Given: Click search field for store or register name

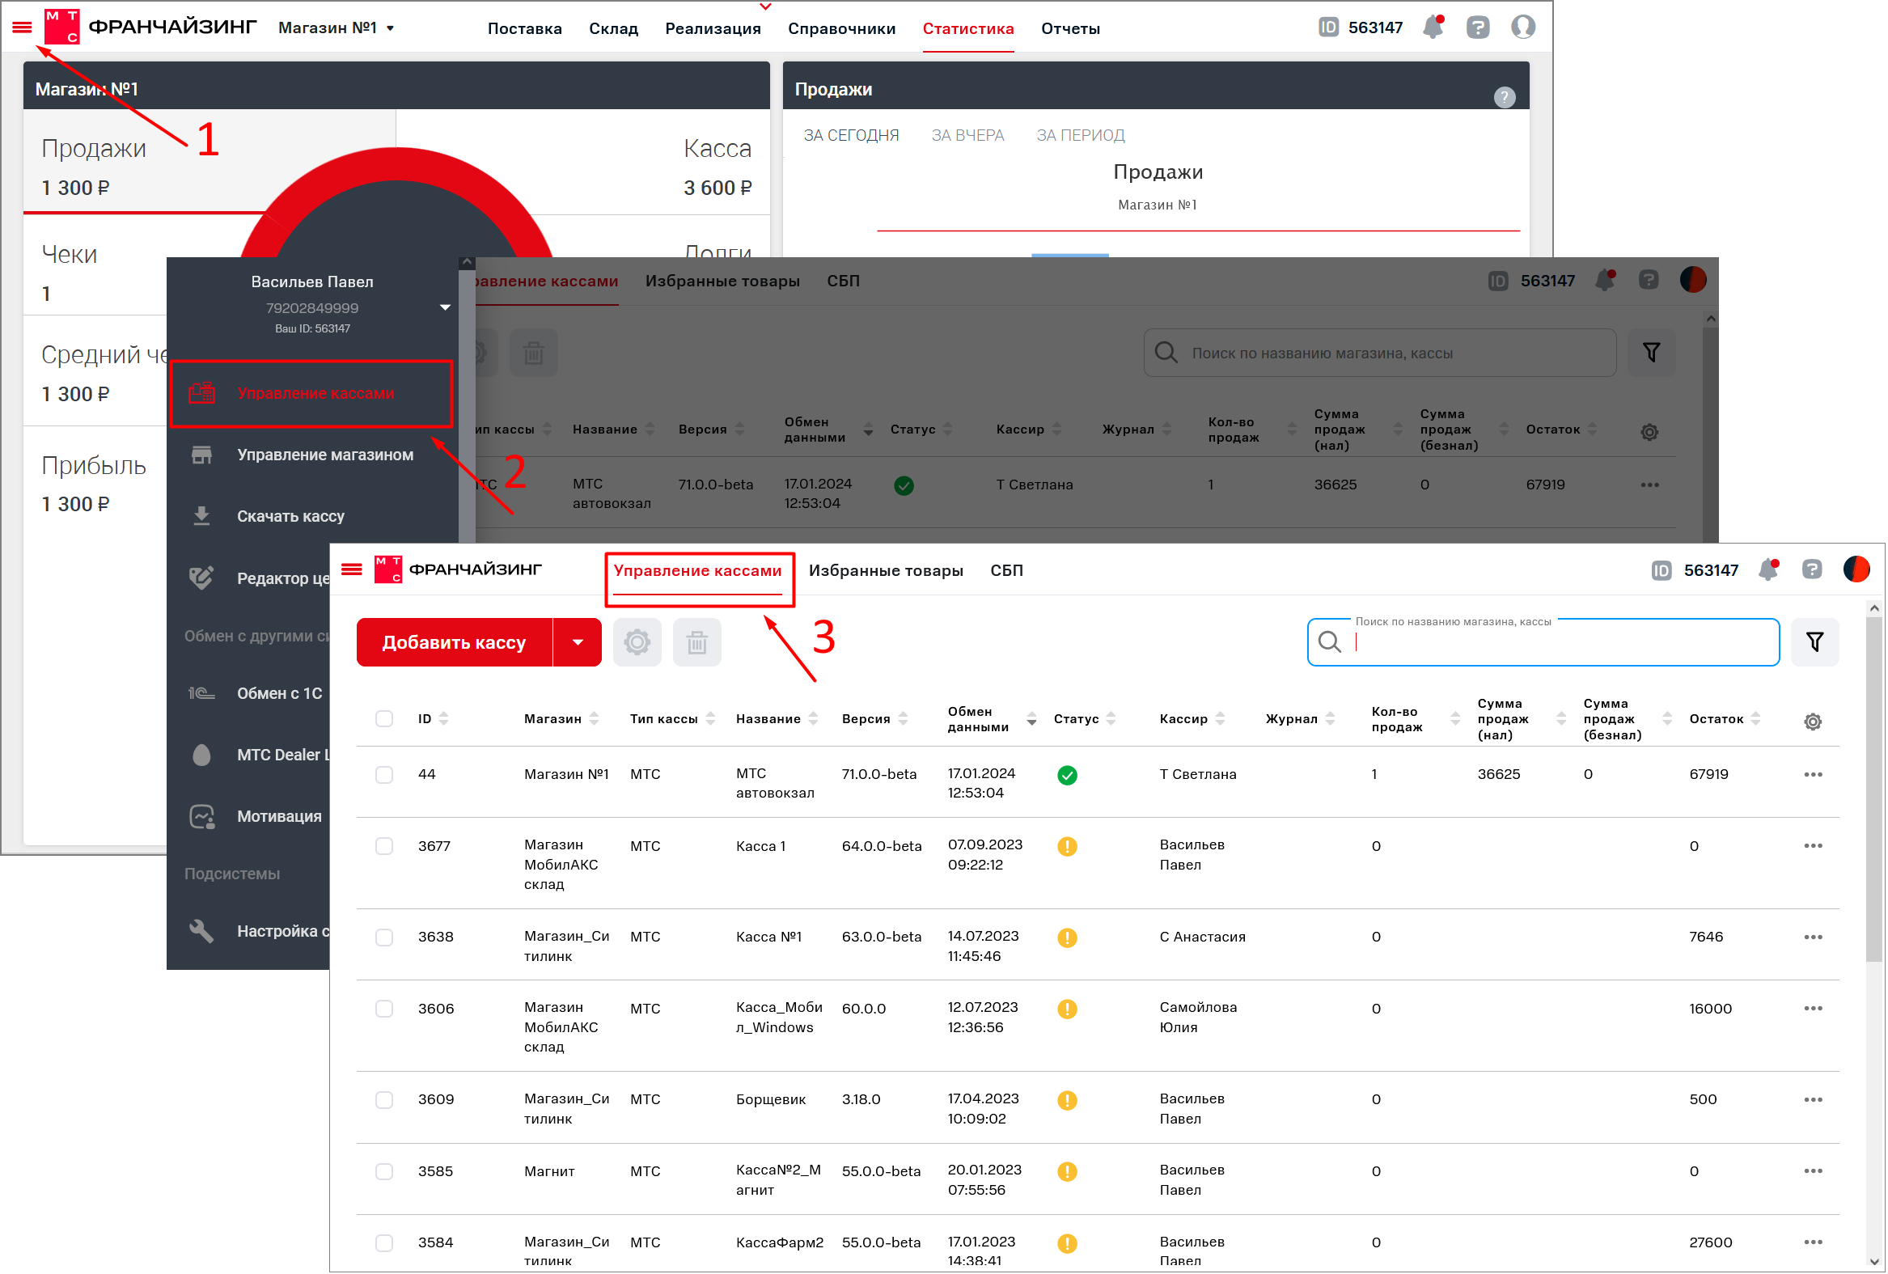Looking at the screenshot, I should point(1545,644).
